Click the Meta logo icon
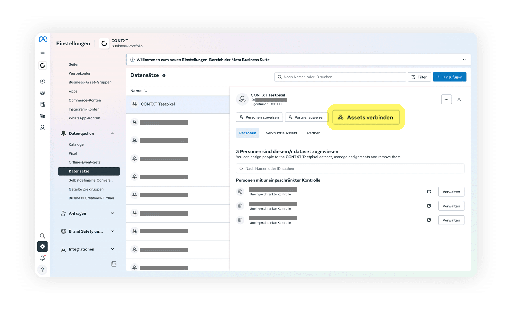The image size is (512, 312). tap(43, 39)
